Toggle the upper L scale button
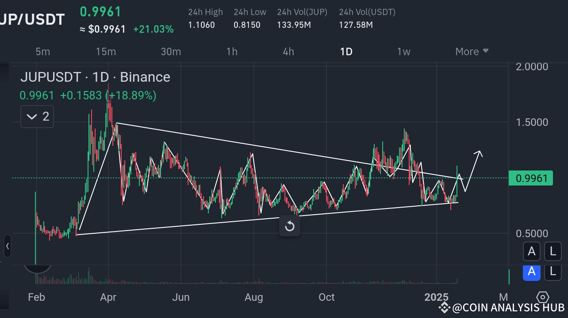This screenshot has height=318, width=568. point(553,251)
